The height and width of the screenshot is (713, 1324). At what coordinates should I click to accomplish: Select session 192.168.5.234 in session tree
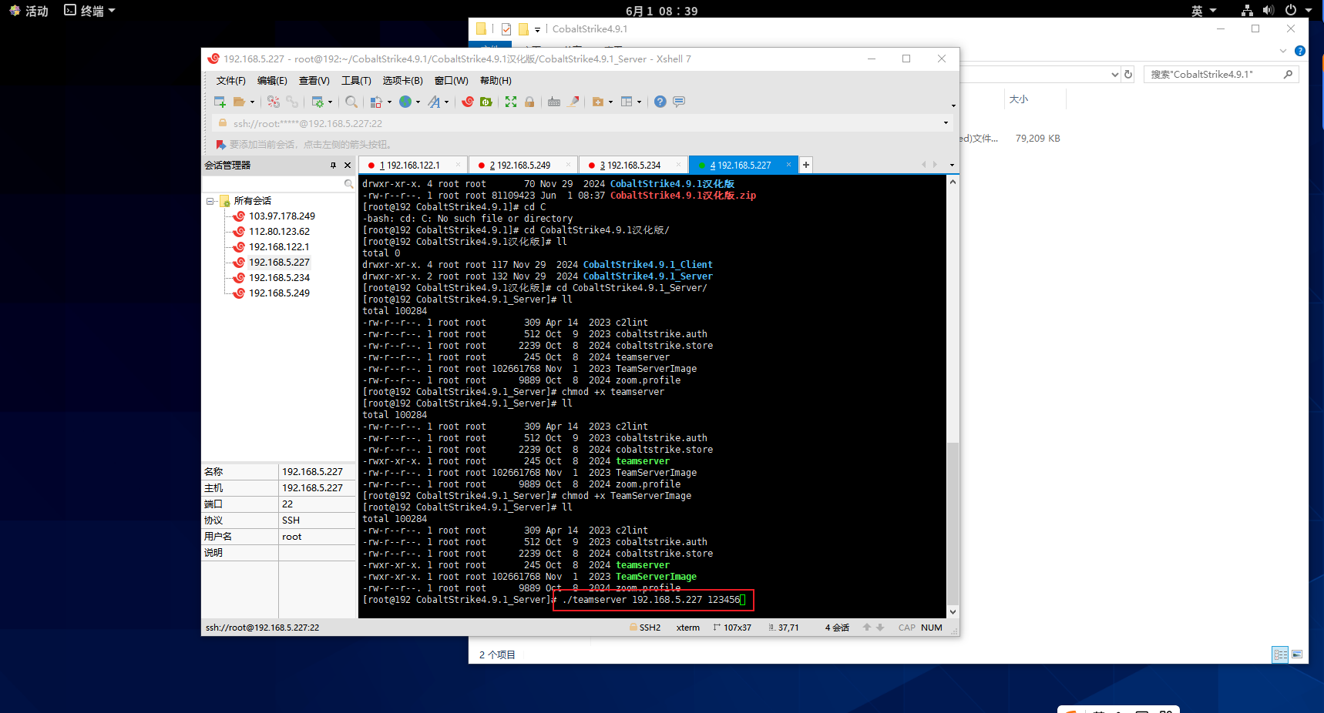[278, 278]
